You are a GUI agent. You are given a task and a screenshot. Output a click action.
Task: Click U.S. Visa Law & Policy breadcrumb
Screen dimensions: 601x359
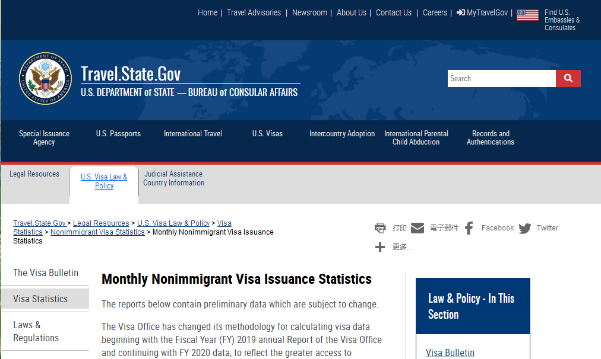tap(173, 223)
